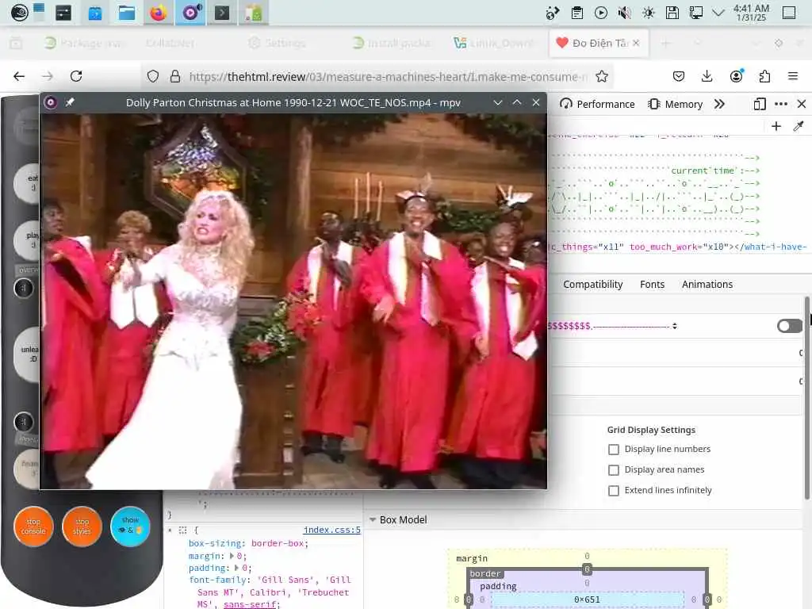Go back in Firefox

click(19, 77)
